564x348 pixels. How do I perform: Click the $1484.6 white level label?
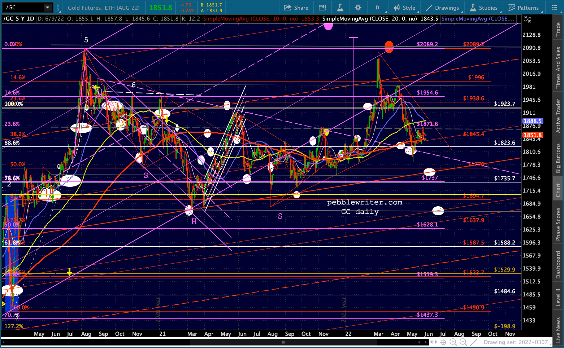(504, 291)
